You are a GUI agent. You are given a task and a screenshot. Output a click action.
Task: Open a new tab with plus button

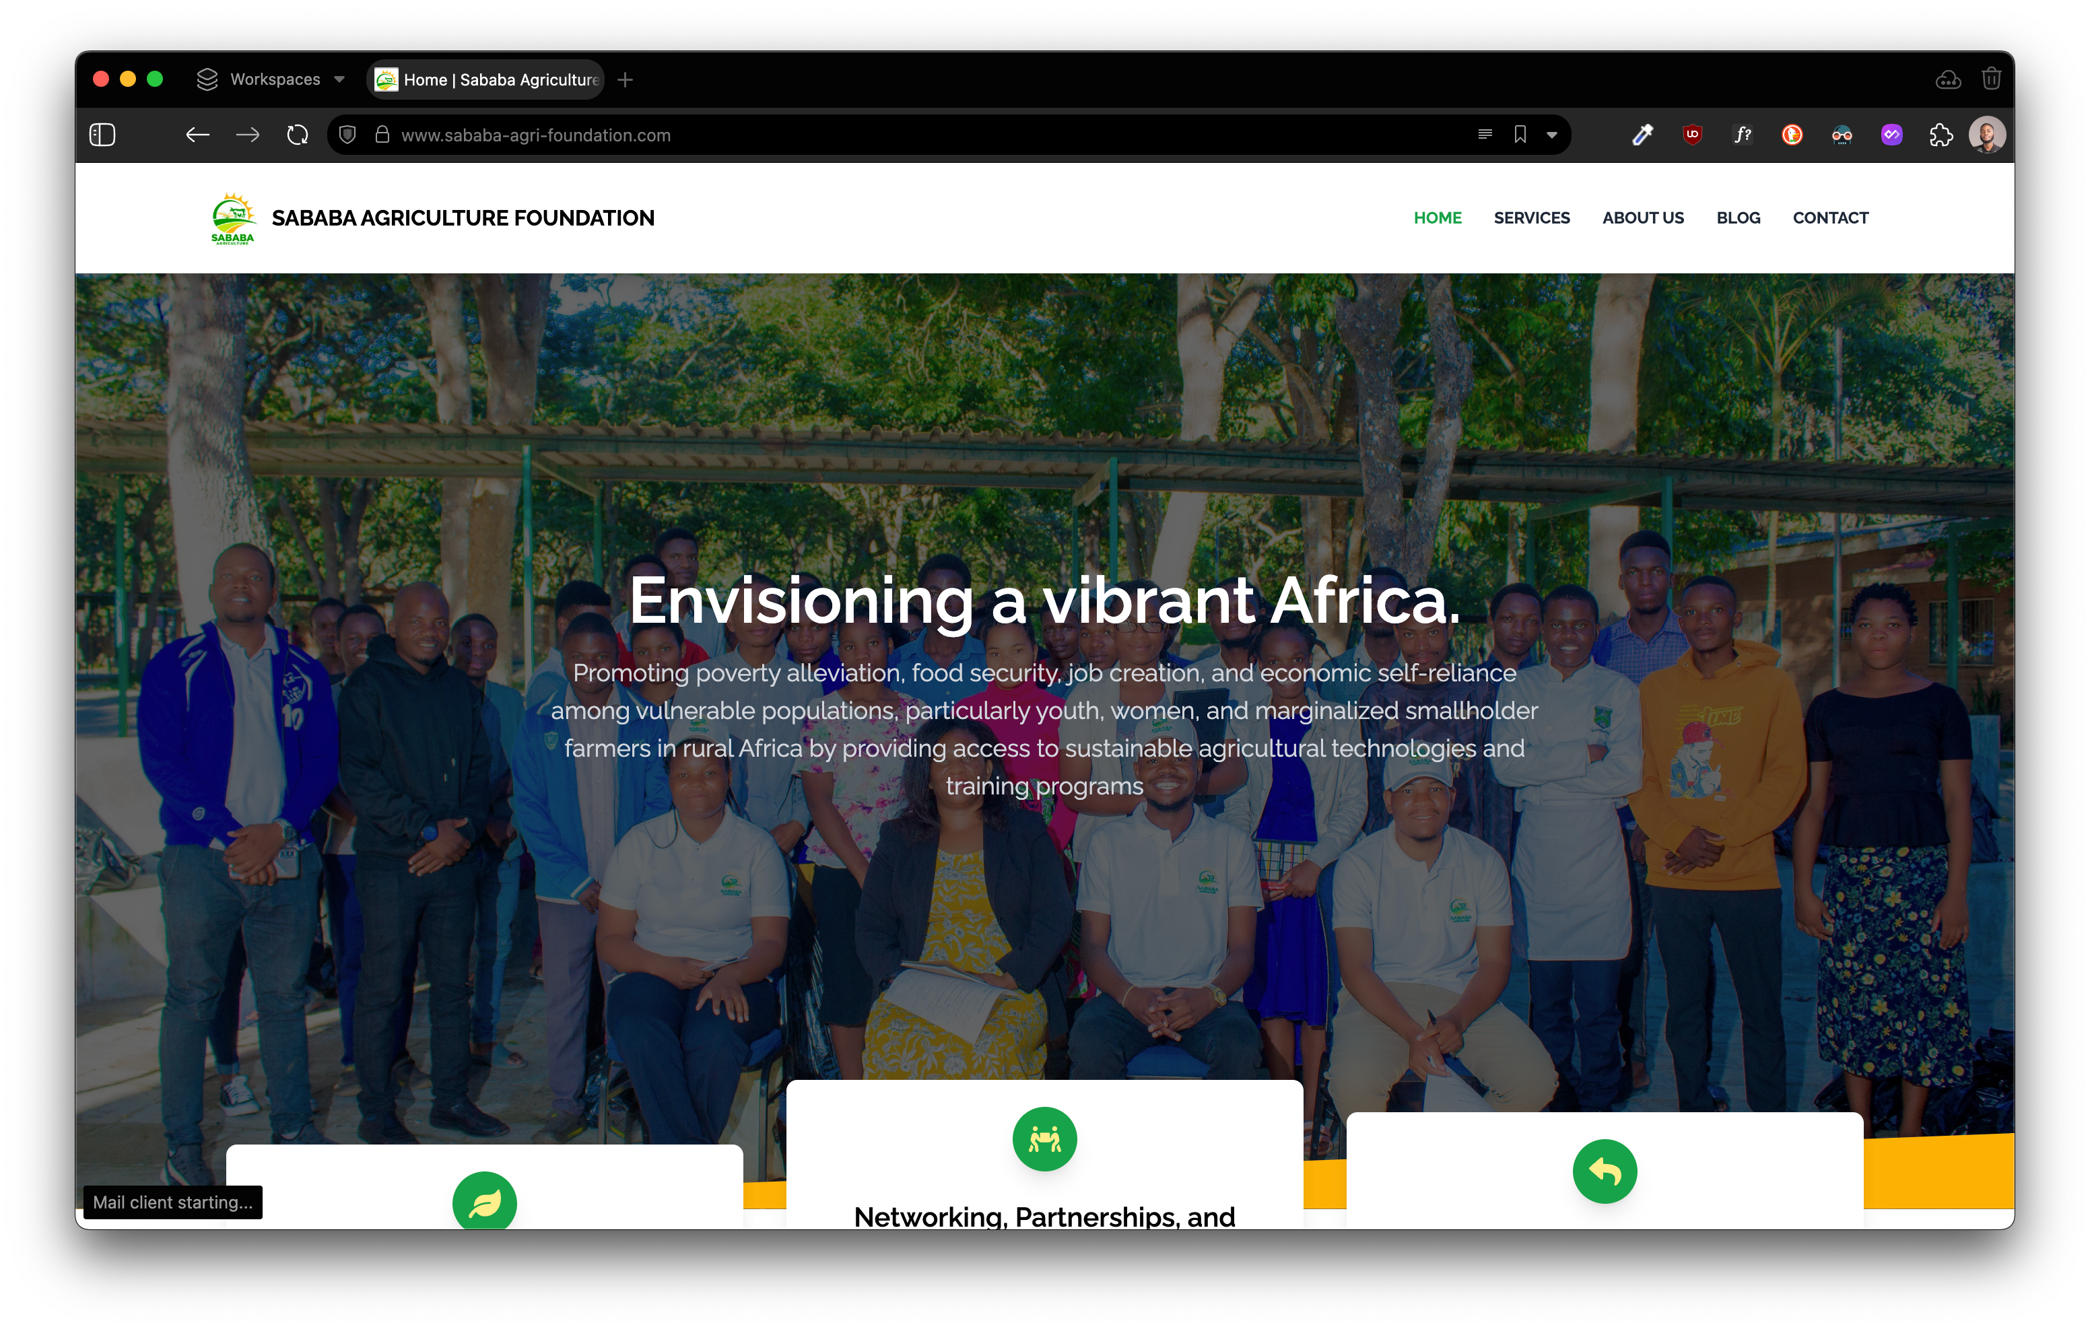[x=625, y=80]
